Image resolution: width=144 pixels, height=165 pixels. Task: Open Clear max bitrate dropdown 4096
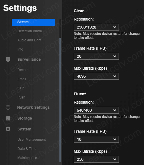click(96, 76)
